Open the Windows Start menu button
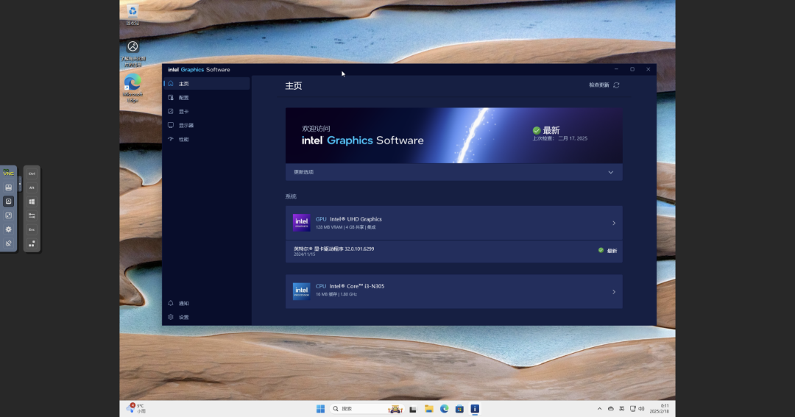The image size is (795, 417). point(320,409)
